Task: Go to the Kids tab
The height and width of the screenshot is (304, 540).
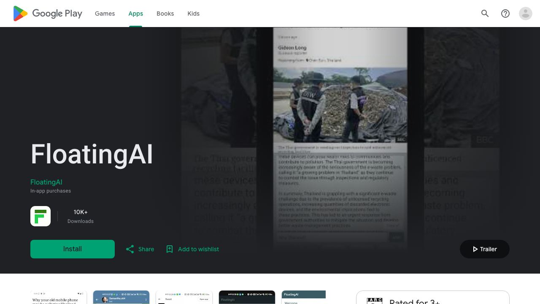Action: [194, 14]
